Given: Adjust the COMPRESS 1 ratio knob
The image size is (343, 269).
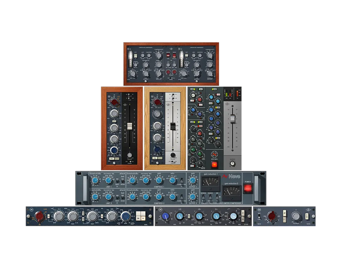Looking at the screenshot, I should click(173, 181).
